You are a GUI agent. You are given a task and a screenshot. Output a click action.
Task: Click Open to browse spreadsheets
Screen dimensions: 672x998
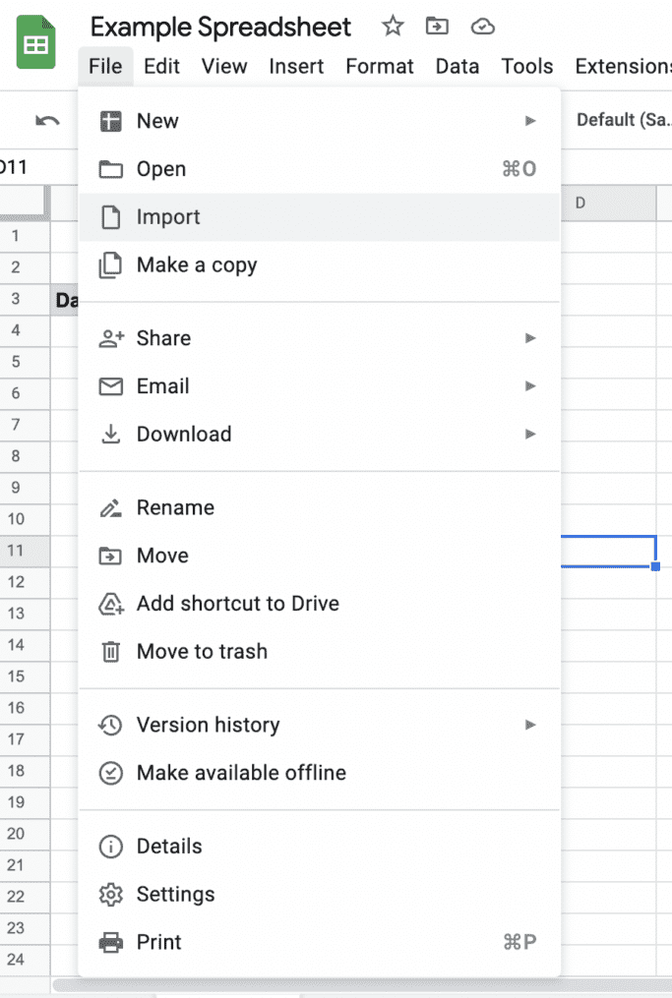click(x=160, y=168)
